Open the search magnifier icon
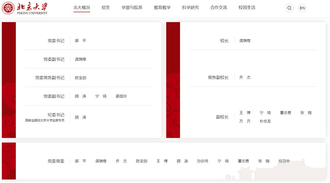The height and width of the screenshot is (183, 330). (289, 8)
